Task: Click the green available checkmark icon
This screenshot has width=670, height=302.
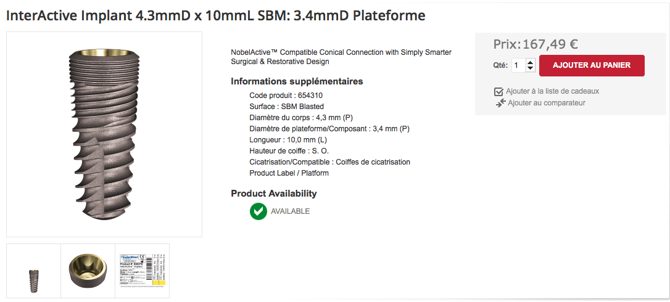Action: click(x=258, y=211)
